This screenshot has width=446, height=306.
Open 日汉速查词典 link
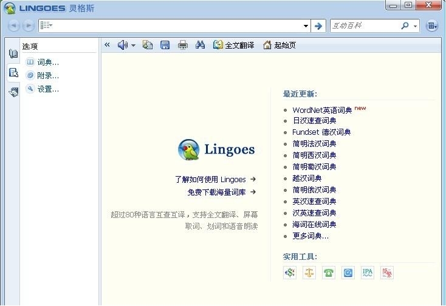314,121
